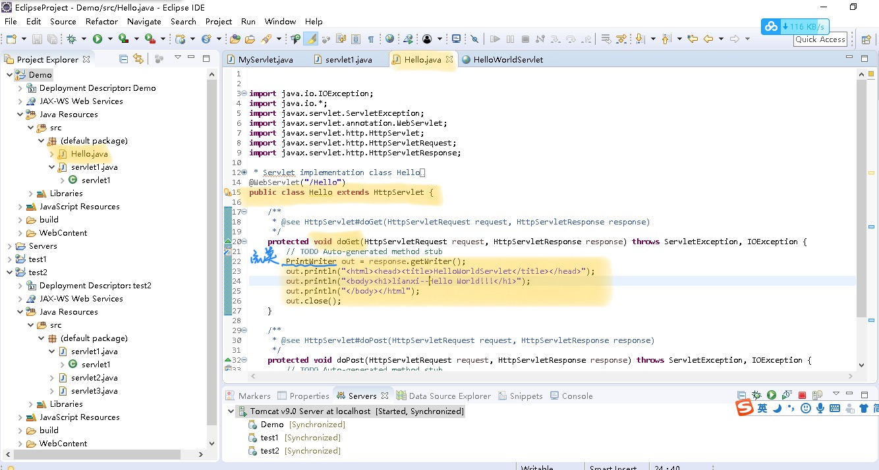Click Next Annotation down-arrow icon
This screenshot has width=879, height=470.
click(x=640, y=39)
